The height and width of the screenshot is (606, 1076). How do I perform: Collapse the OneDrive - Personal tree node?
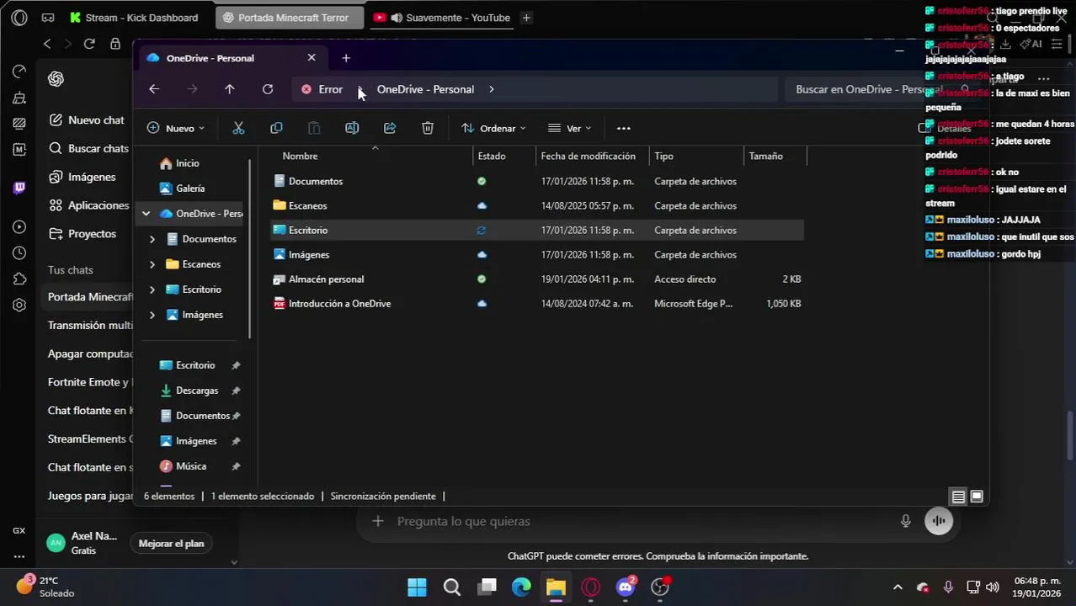[x=146, y=214]
